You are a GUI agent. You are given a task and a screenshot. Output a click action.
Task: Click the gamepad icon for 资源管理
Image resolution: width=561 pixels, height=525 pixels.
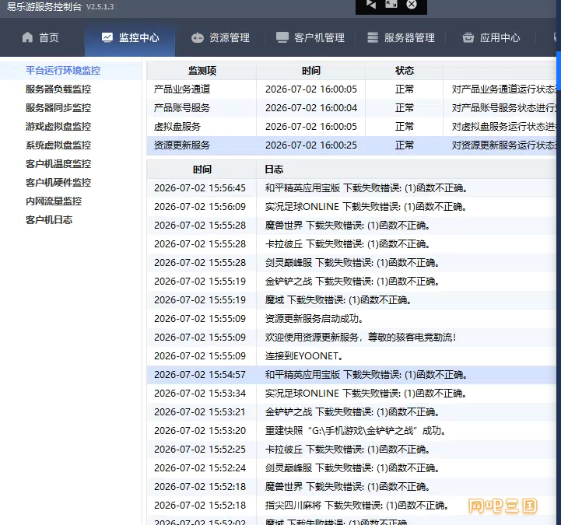coord(197,37)
